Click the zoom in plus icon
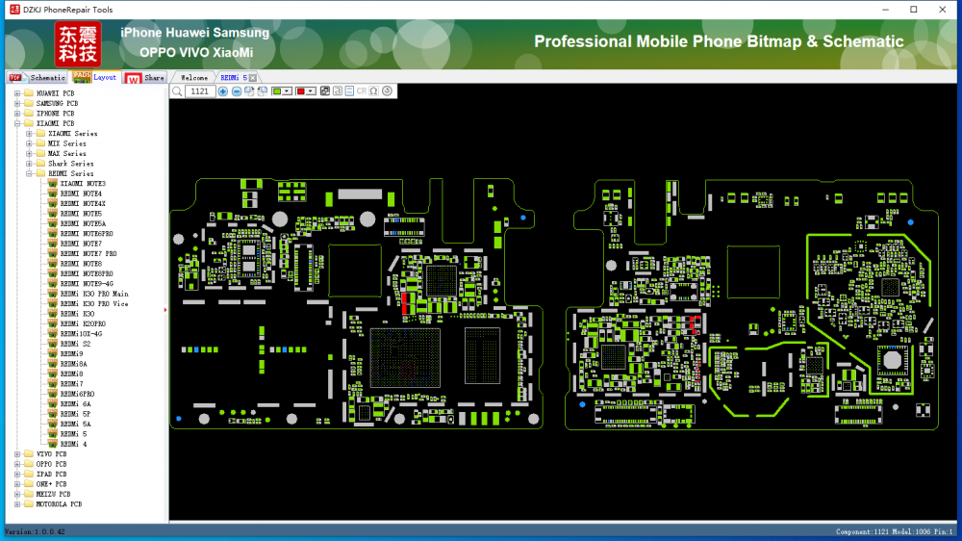The height and width of the screenshot is (541, 962). pyautogui.click(x=223, y=91)
